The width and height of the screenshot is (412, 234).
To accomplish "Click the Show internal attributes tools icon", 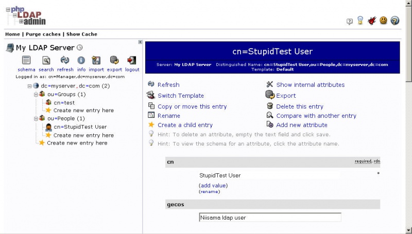I will [x=270, y=84].
